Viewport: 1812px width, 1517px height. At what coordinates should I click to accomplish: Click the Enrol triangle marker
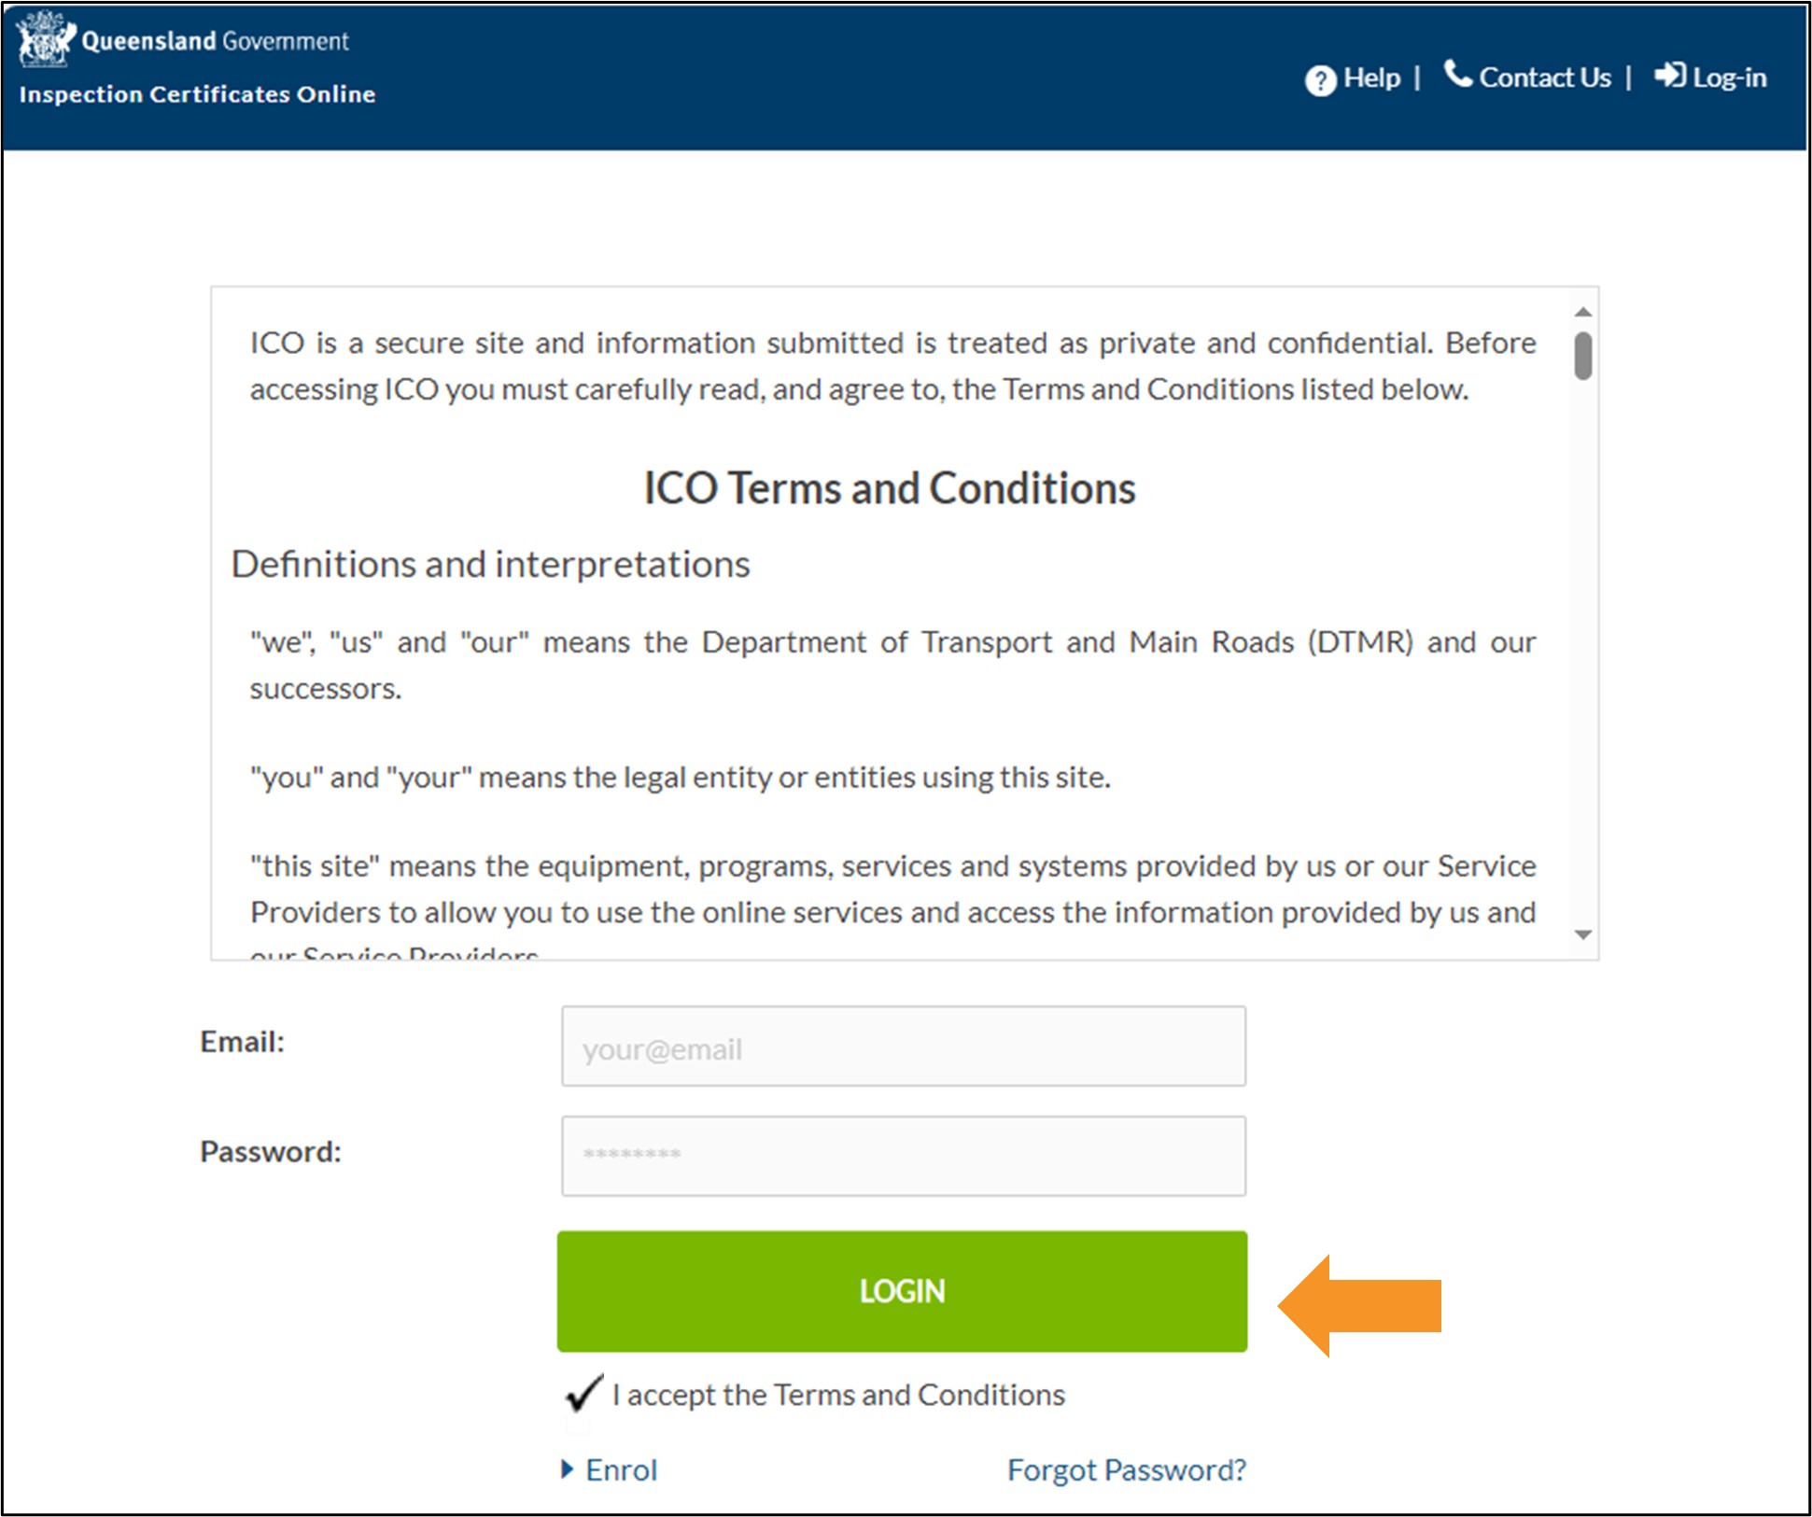coord(568,1469)
